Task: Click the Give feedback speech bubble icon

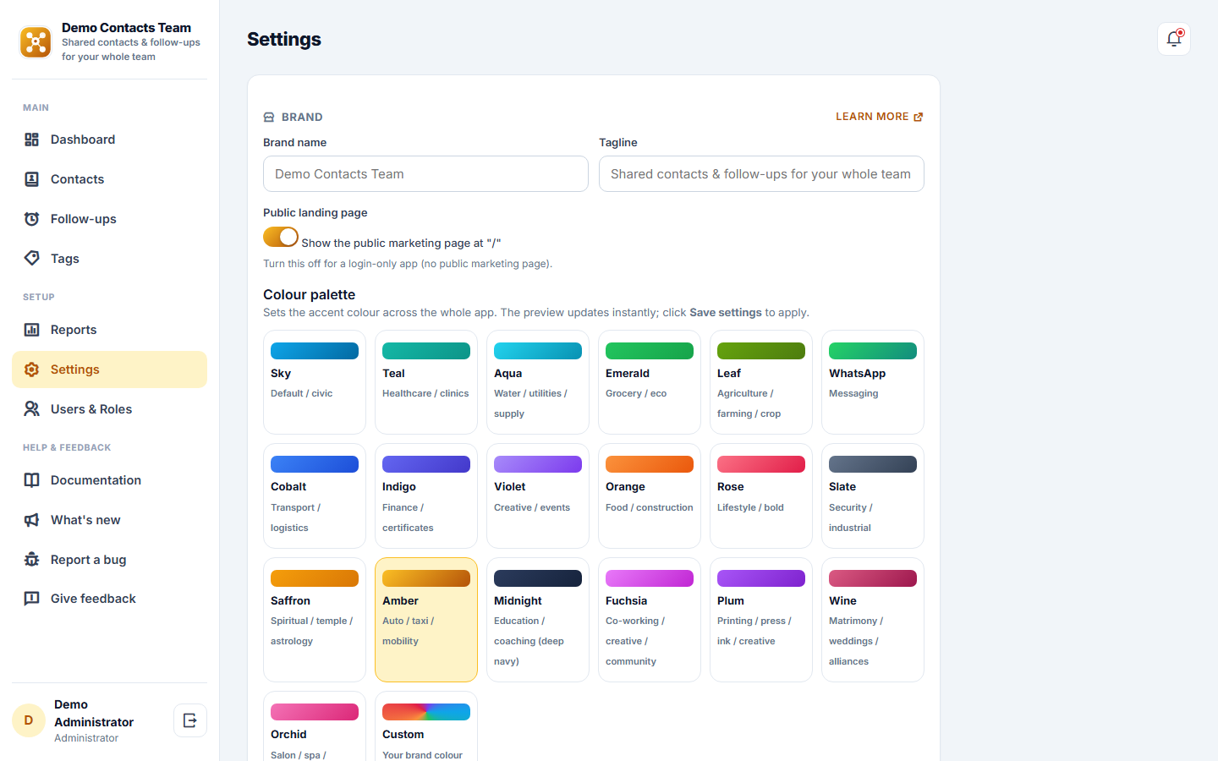Action: (x=31, y=599)
